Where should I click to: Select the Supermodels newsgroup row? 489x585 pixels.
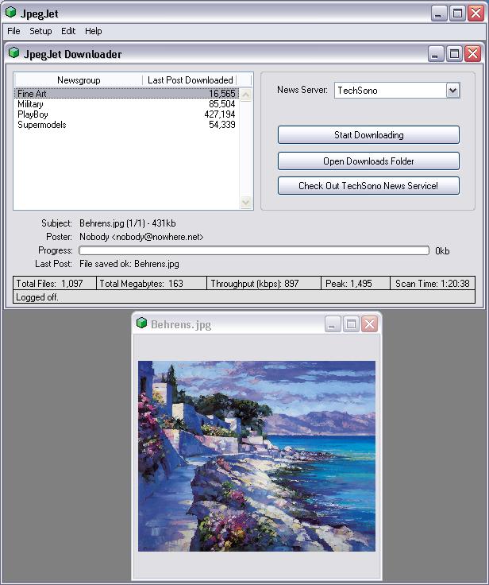126,125
